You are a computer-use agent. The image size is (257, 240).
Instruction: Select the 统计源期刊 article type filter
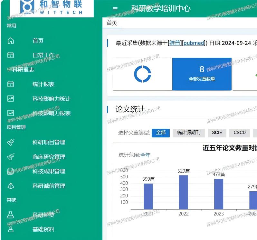(189, 133)
